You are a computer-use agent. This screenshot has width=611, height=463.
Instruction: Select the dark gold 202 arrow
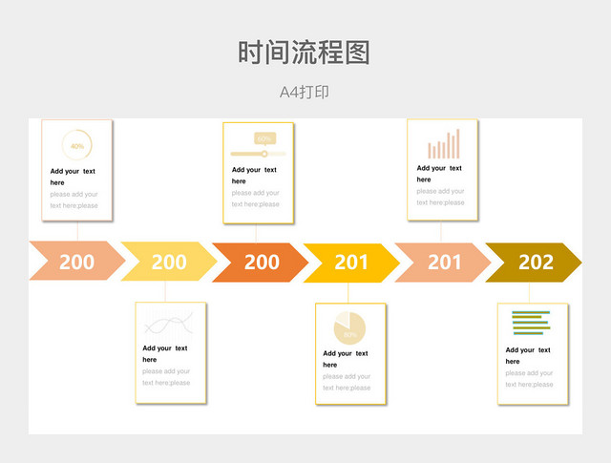point(534,263)
